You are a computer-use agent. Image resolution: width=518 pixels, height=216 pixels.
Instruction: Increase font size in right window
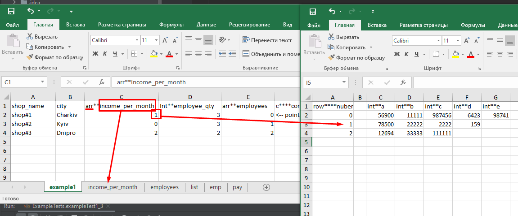468,41
